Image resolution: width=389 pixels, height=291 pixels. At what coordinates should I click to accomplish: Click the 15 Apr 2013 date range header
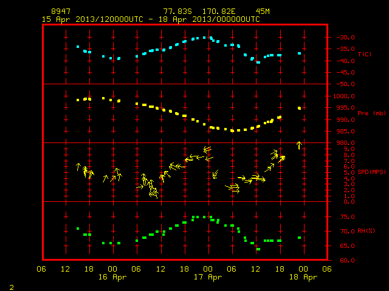[151, 19]
